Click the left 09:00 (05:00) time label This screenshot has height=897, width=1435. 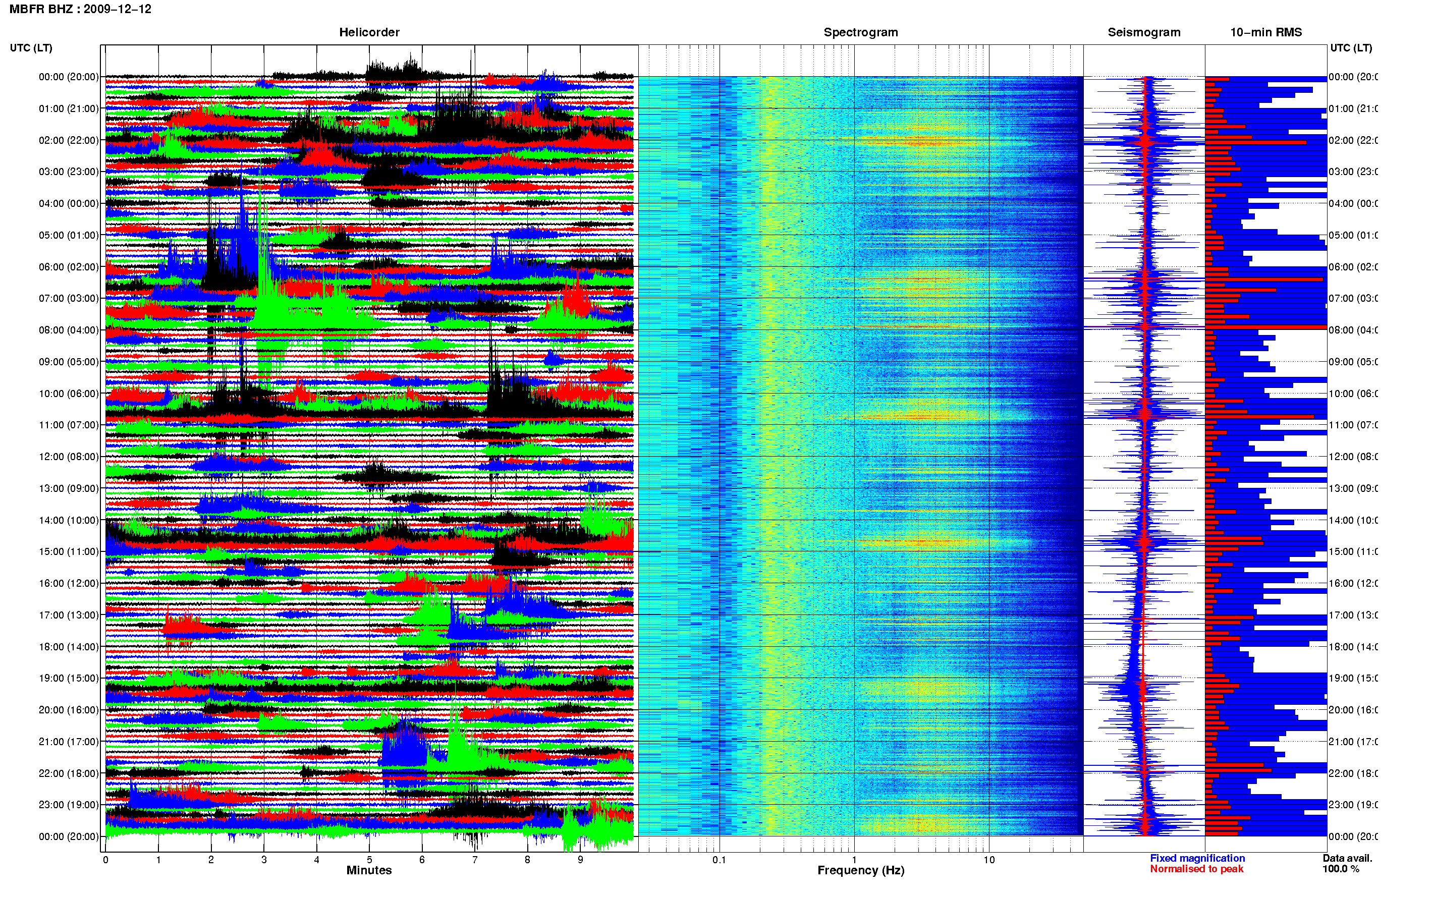[x=69, y=361]
